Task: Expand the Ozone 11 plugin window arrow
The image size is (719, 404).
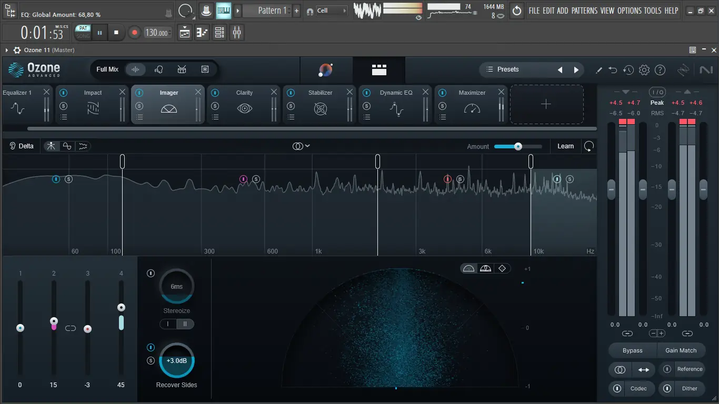Action: pyautogui.click(x=6, y=50)
